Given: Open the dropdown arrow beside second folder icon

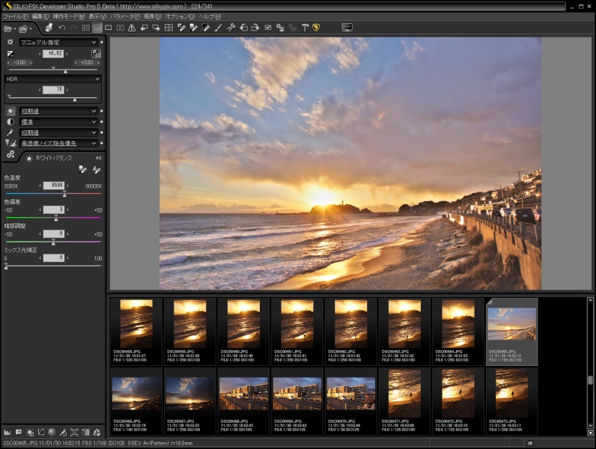Looking at the screenshot, I should pyautogui.click(x=31, y=29).
